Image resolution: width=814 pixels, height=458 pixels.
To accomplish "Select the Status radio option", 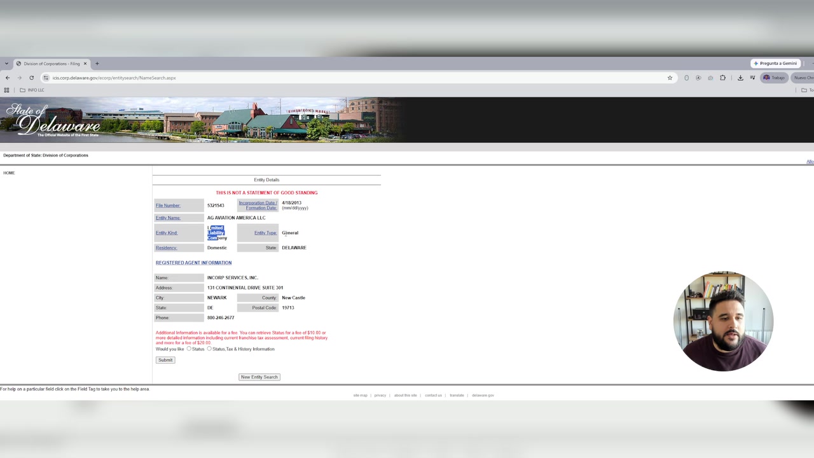I will (x=189, y=349).
